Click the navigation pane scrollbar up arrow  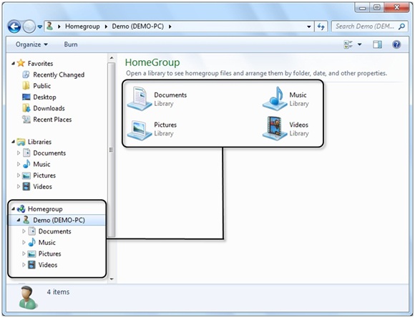tap(112, 58)
